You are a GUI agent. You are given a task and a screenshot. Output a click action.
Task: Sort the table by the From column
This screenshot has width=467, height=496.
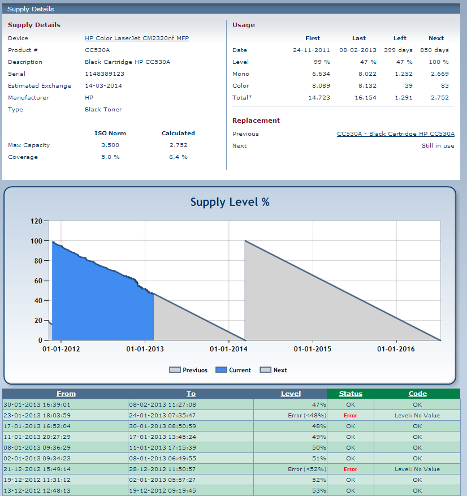(x=66, y=394)
